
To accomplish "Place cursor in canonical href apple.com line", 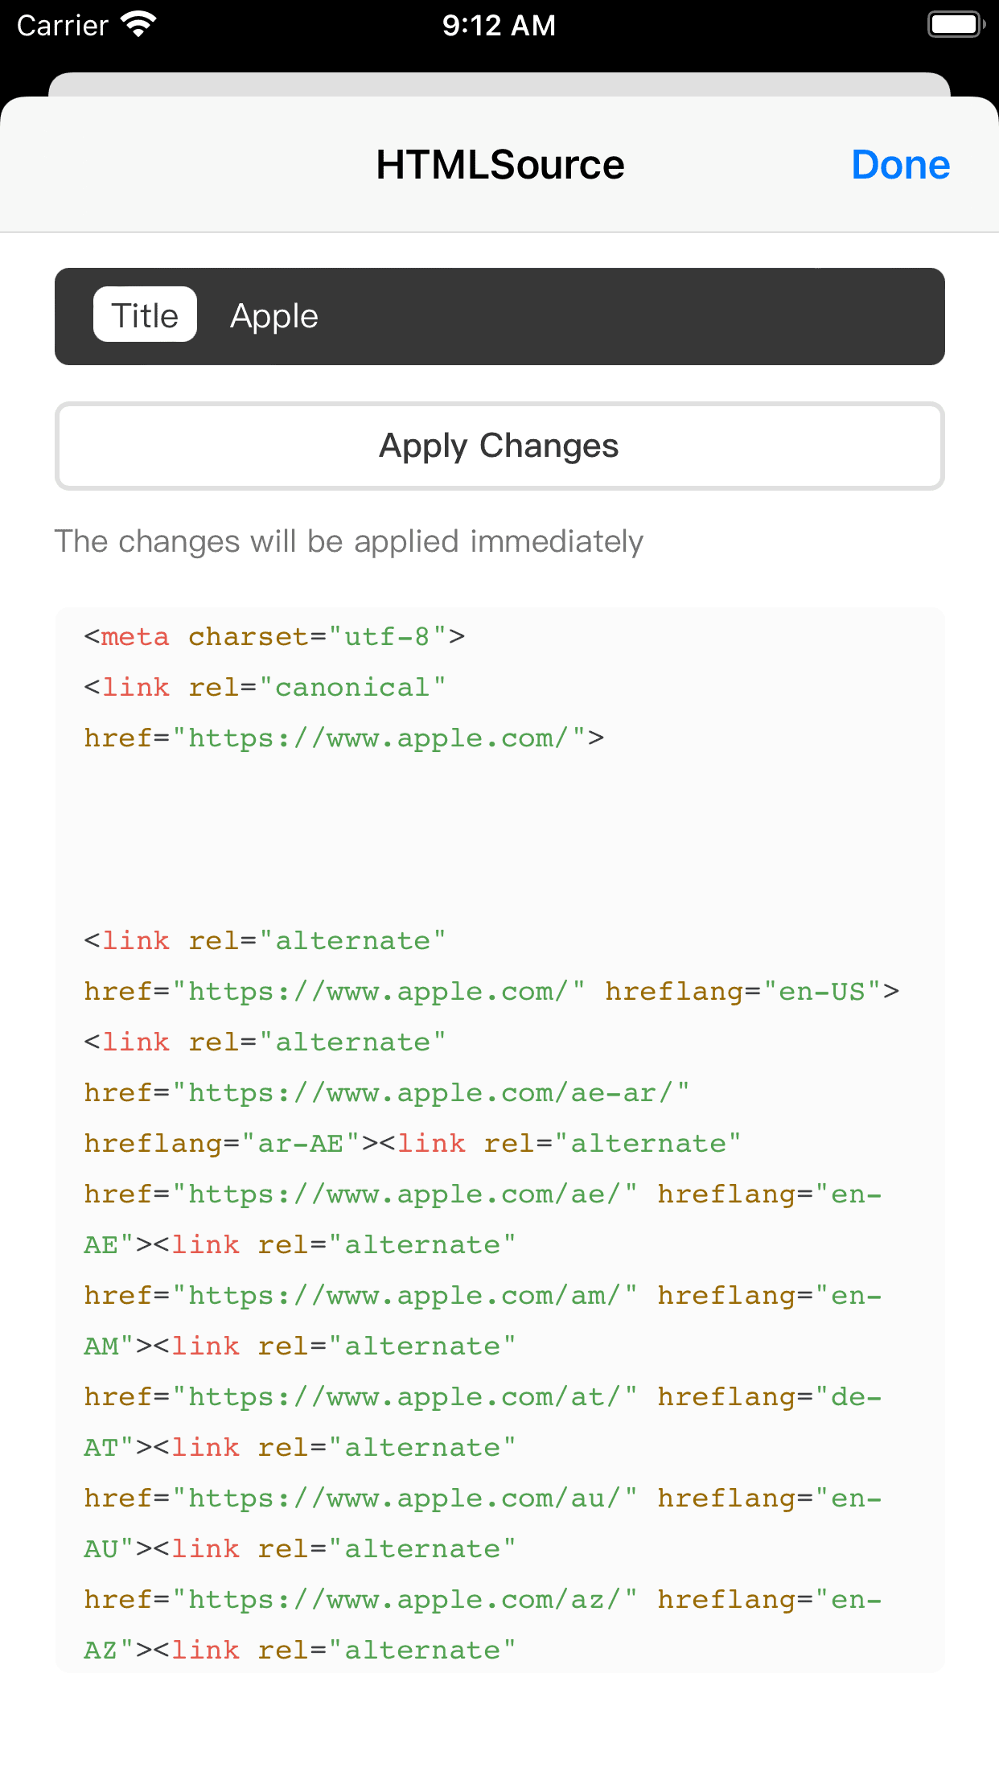I will click(x=344, y=738).
